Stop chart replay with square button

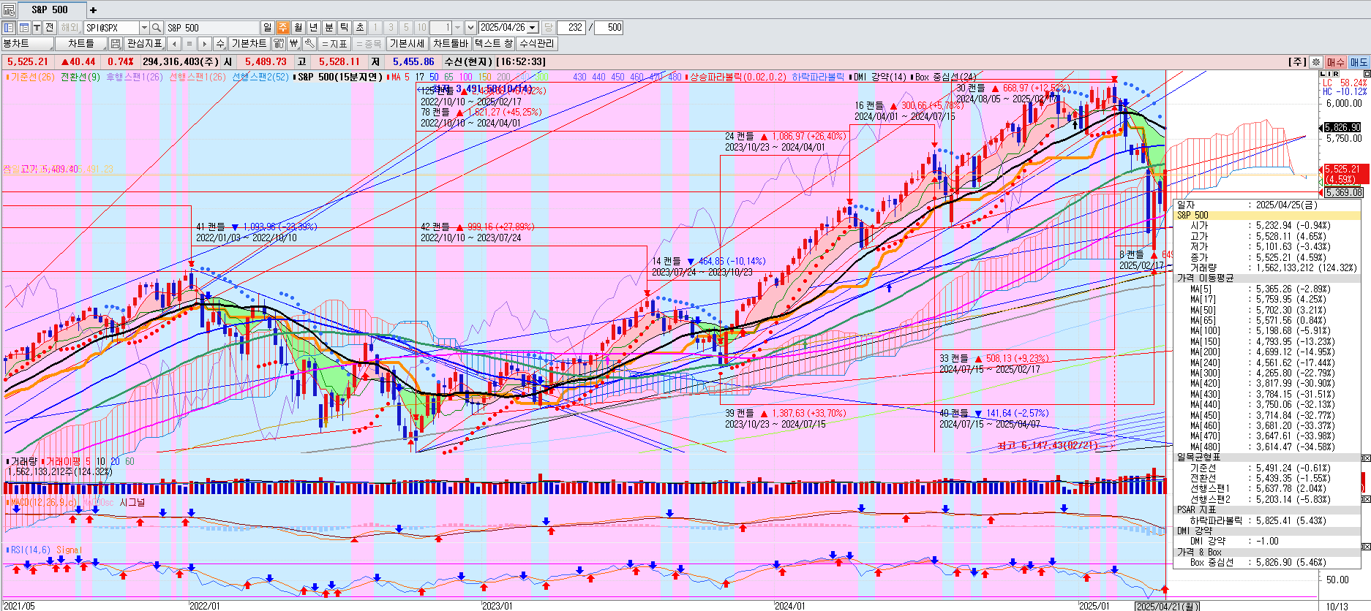coord(189,44)
